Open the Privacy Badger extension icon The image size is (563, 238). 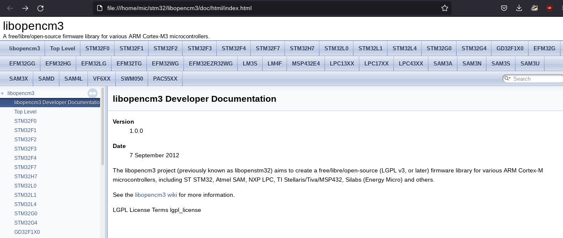tap(534, 8)
